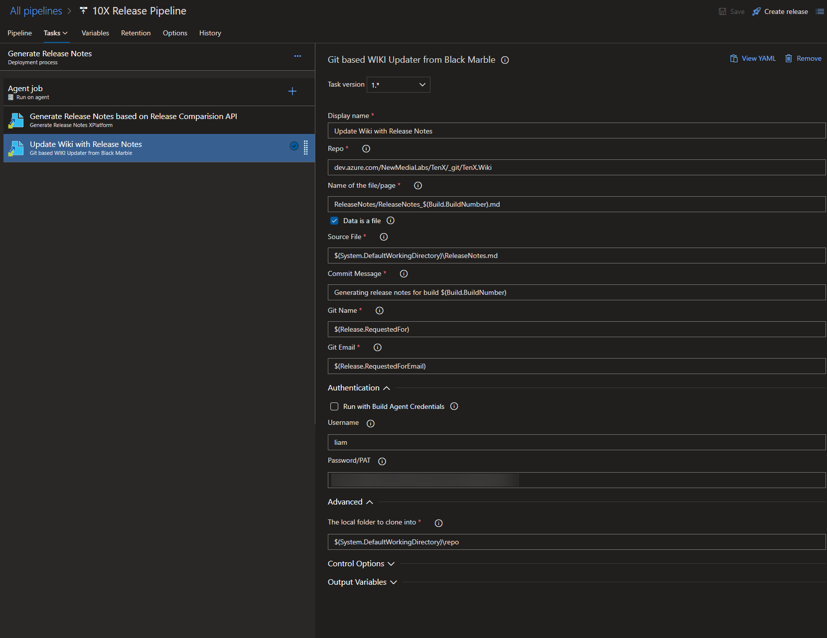
Task: Click the View YAML link
Action: point(753,58)
